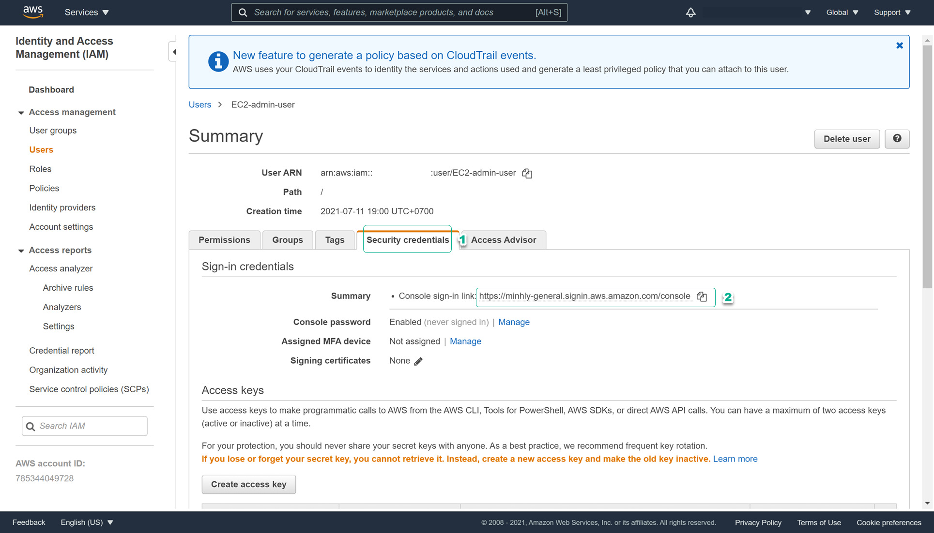
Task: Switch to the Groups tab
Action: 288,240
